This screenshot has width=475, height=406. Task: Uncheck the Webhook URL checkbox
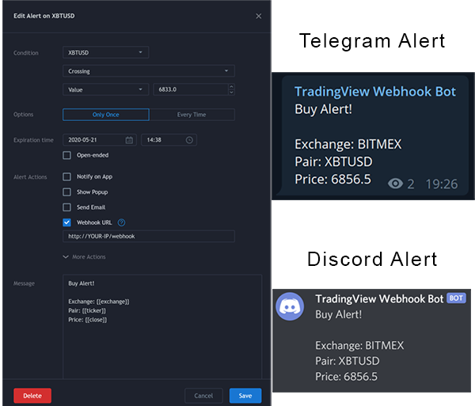click(66, 222)
